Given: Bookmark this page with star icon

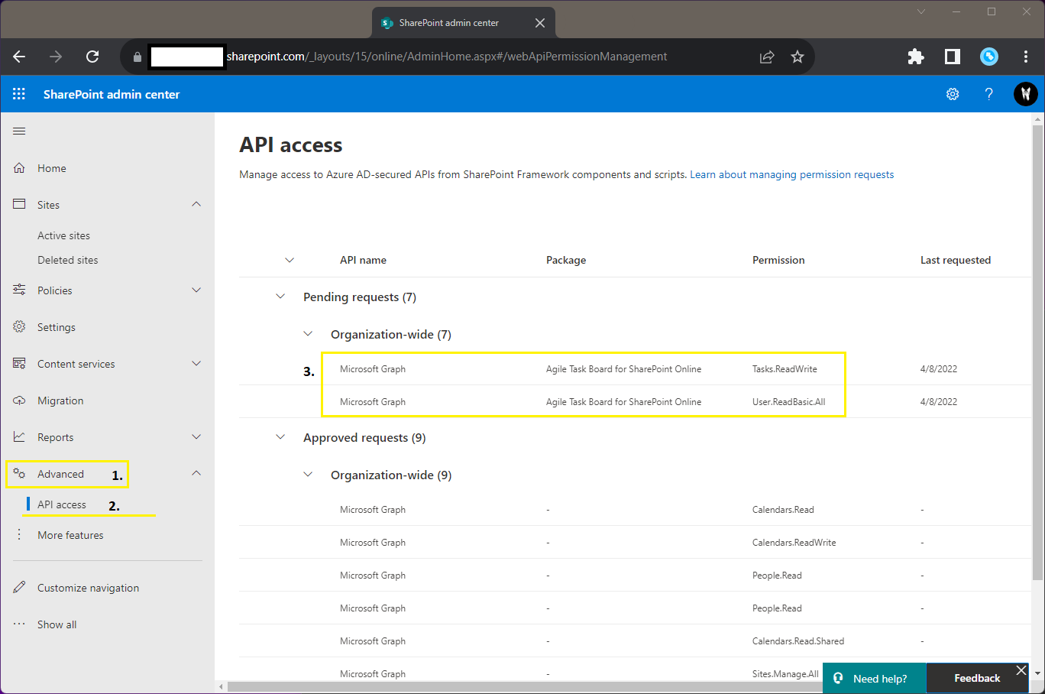Looking at the screenshot, I should point(797,57).
